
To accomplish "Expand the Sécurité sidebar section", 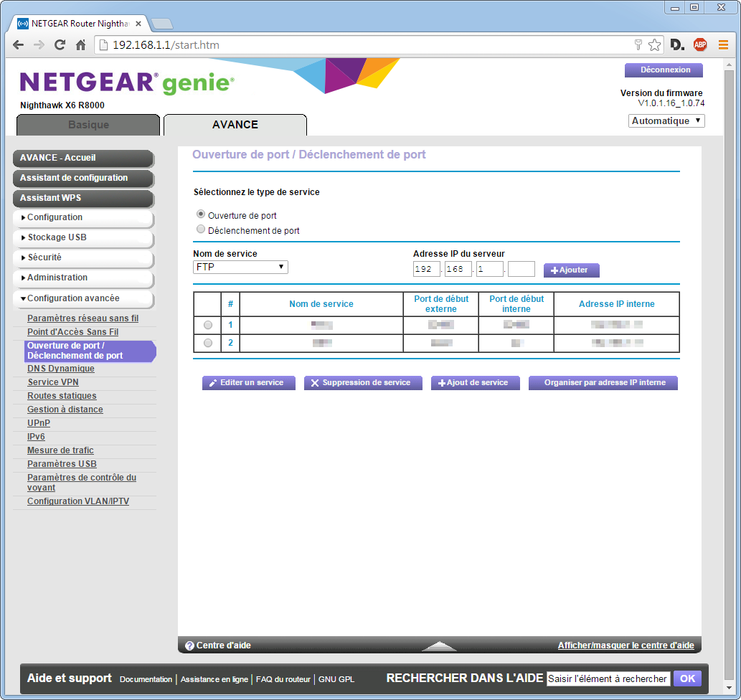I will [x=83, y=257].
